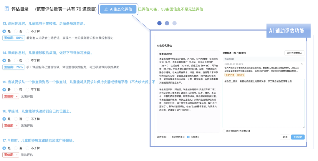Click the second medium-blue carousel dot
The width and height of the screenshot is (318, 161).
point(167,23)
